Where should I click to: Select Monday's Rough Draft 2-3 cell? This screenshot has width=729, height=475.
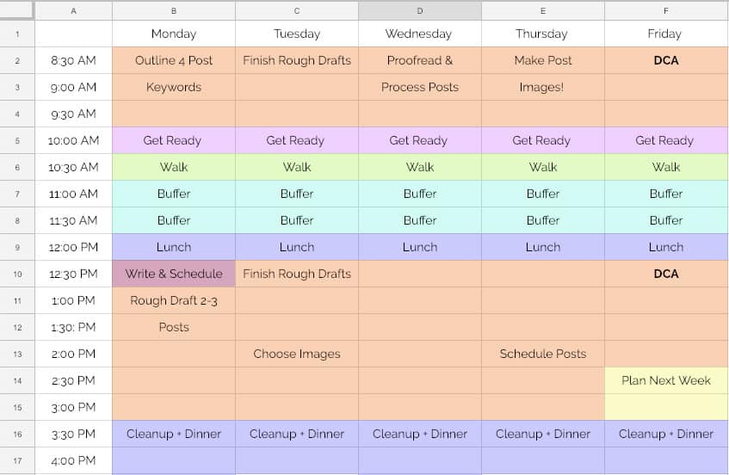(174, 300)
